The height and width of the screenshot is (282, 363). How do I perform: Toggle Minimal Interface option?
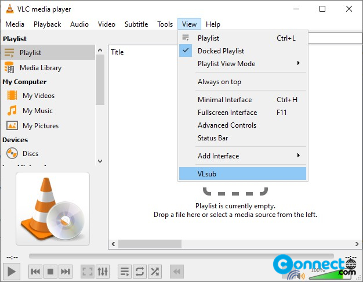tap(242, 100)
